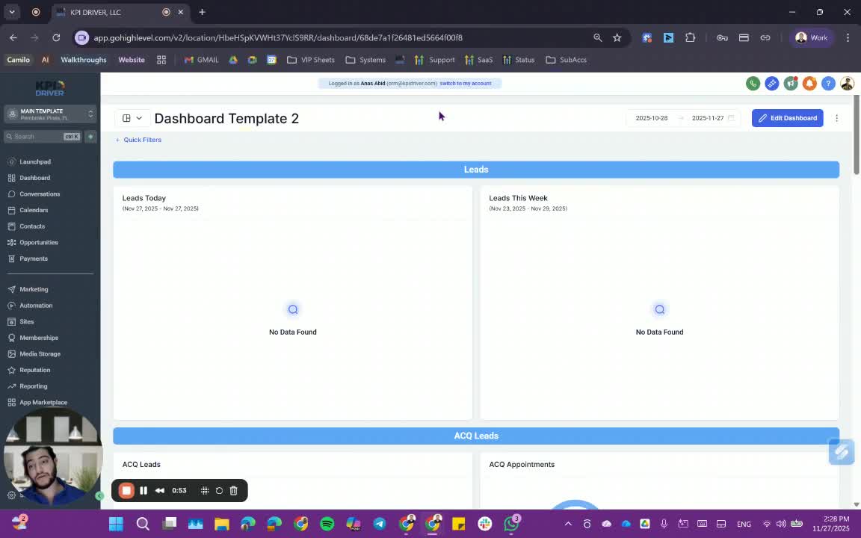Click the floating blue chat widget icon

point(842,452)
